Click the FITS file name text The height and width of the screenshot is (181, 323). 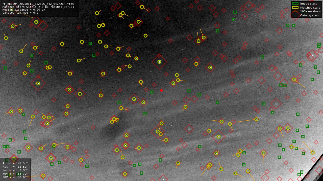point(38,4)
